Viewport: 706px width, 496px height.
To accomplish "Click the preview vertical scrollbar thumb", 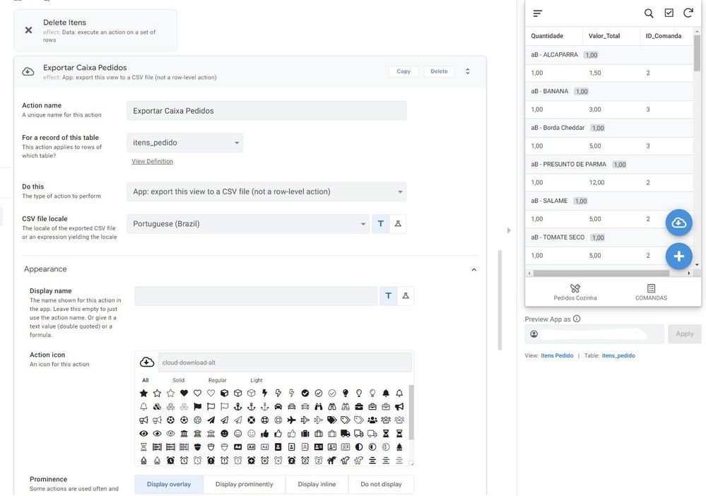I will point(697,53).
